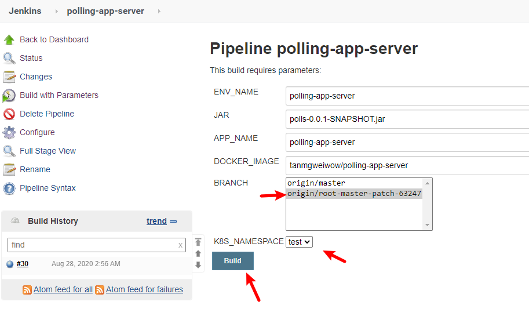Click the Back to Dashboard green arrow icon
This screenshot has width=529, height=334.
coord(9,40)
